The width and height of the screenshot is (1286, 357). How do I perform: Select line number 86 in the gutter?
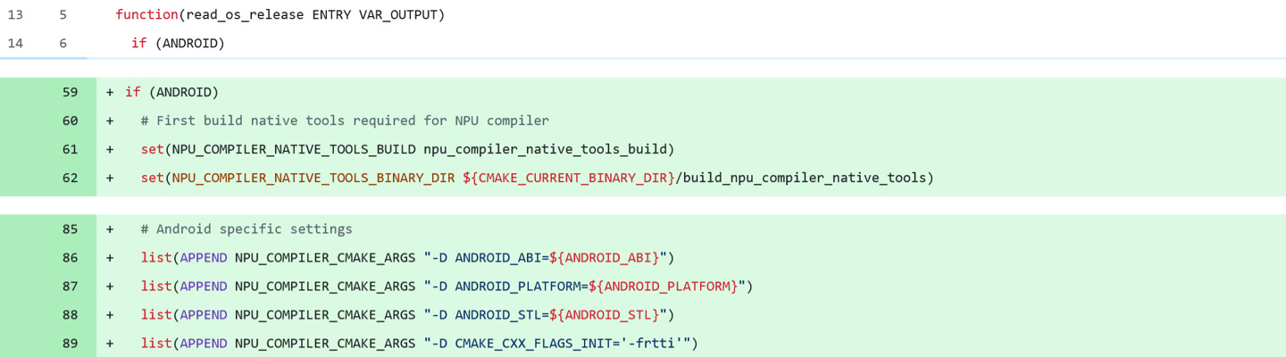(x=70, y=258)
